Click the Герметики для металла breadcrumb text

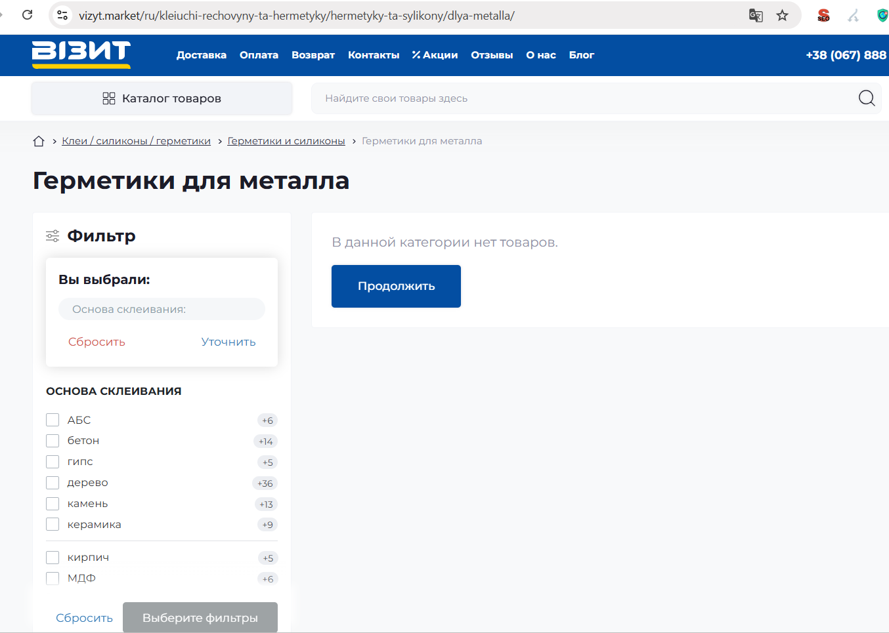422,141
